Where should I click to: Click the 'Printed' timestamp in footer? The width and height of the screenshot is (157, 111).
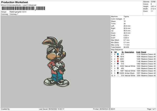(104, 109)
